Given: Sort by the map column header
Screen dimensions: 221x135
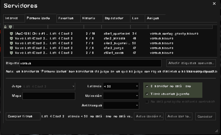Looking at the screenshot, I should pos(116,27).
